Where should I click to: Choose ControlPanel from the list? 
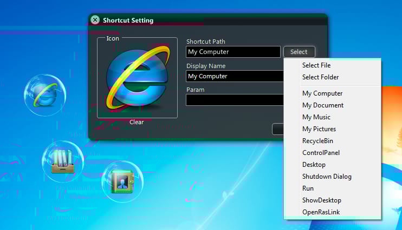coord(332,153)
